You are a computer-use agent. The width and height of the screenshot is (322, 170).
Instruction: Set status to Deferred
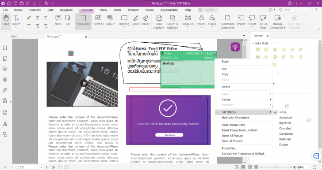tap(287, 139)
